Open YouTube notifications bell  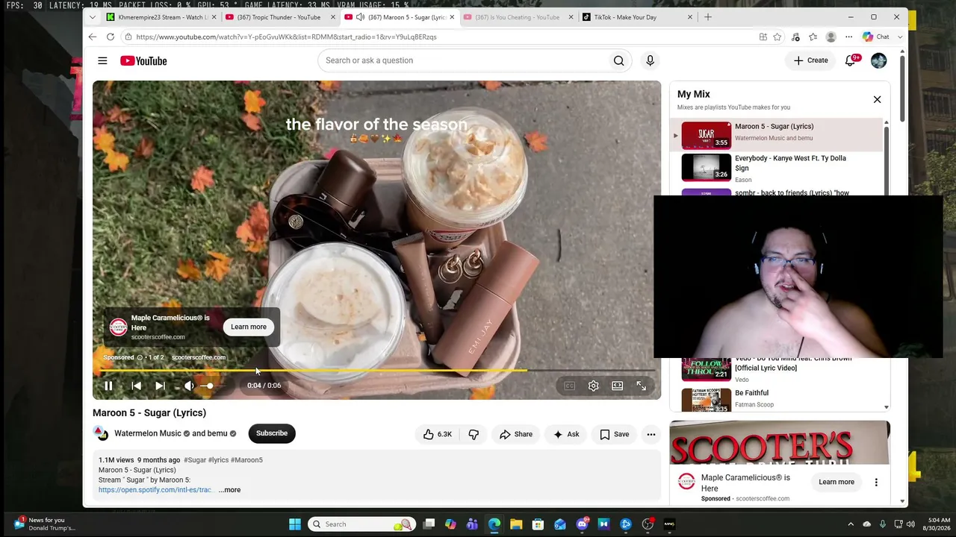coord(851,60)
